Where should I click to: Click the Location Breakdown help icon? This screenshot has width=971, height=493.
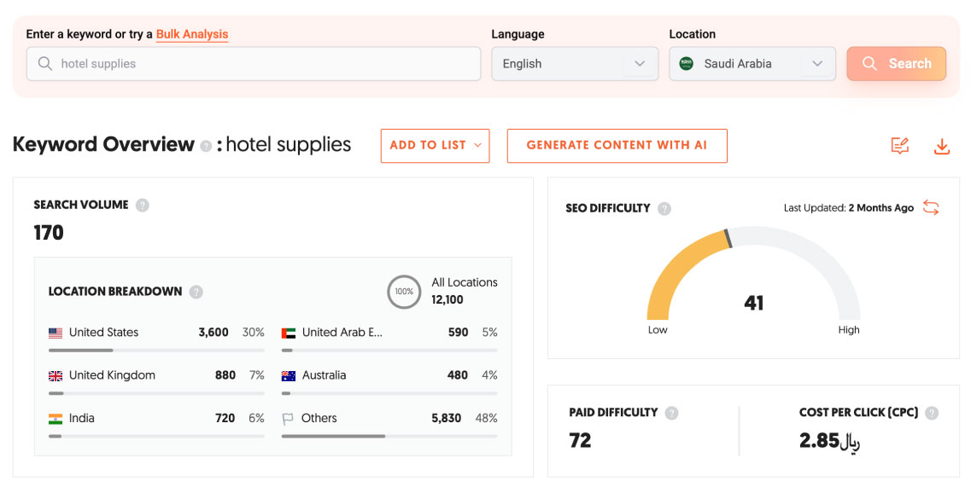click(x=196, y=292)
